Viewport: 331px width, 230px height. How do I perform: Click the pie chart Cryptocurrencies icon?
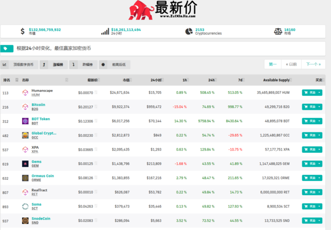(189, 31)
